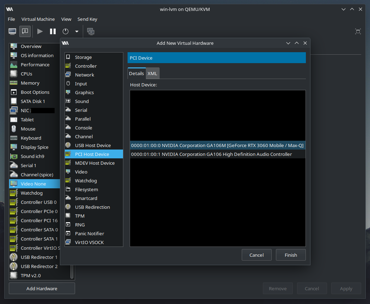
Task: Select TPM v2.0 in hardware list
Action: [39, 276]
